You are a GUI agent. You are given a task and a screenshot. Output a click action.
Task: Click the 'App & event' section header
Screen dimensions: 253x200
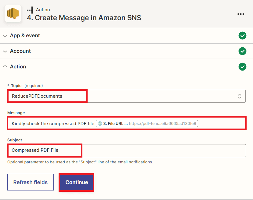(25, 35)
